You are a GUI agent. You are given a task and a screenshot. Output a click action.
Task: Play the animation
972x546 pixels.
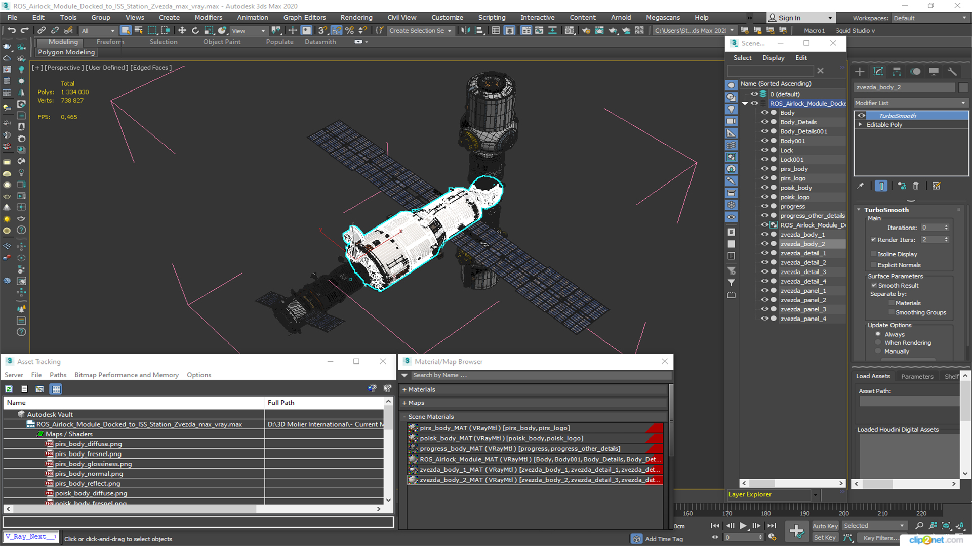(743, 526)
